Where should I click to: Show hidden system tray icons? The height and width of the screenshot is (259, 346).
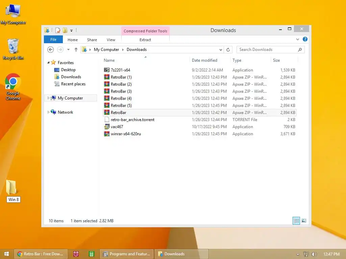click(298, 254)
